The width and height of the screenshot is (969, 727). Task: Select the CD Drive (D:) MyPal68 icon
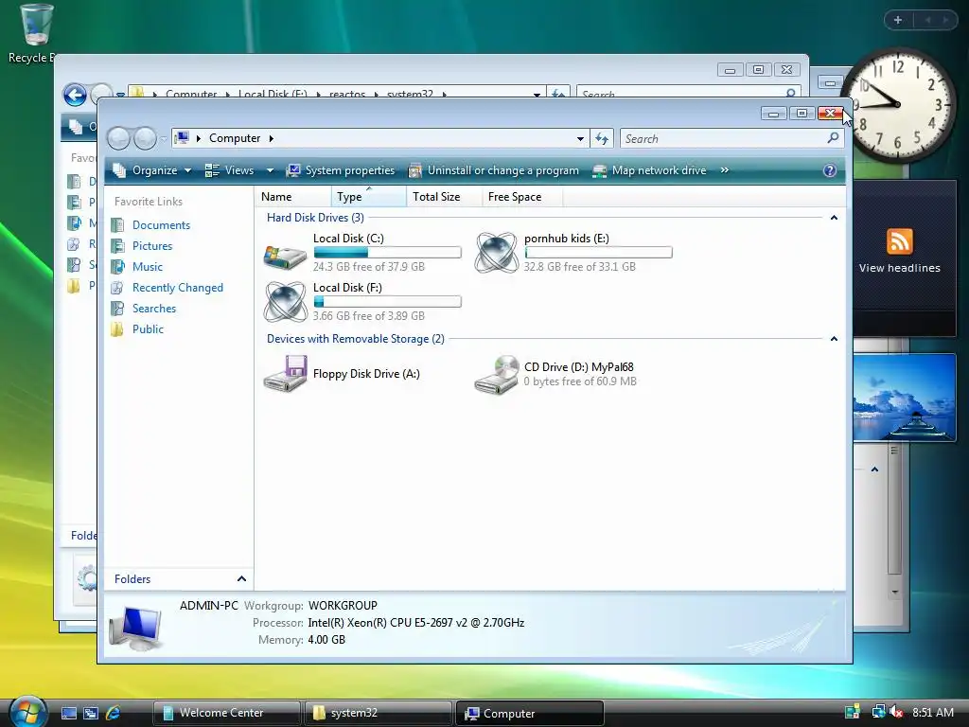click(496, 374)
